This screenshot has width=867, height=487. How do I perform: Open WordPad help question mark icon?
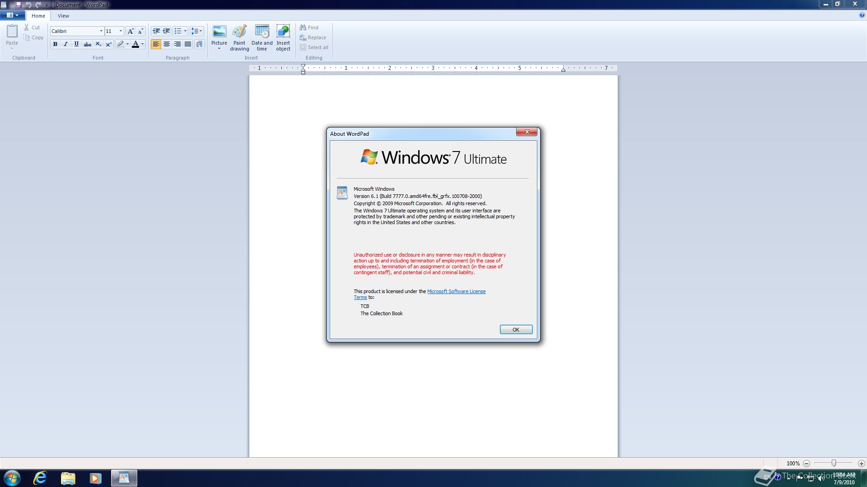tap(862, 15)
